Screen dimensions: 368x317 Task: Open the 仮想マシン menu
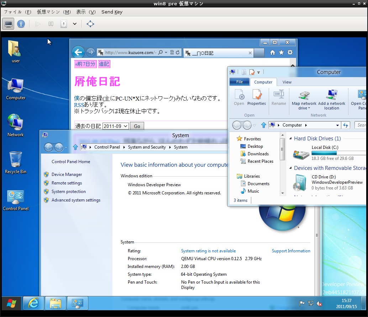(x=54, y=12)
